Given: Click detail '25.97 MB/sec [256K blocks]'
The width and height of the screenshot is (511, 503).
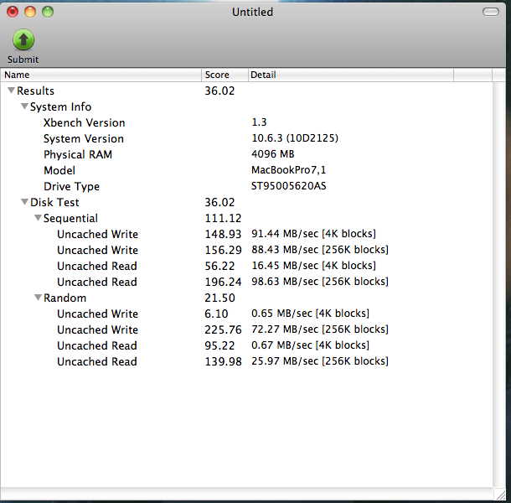Looking at the screenshot, I should [320, 361].
